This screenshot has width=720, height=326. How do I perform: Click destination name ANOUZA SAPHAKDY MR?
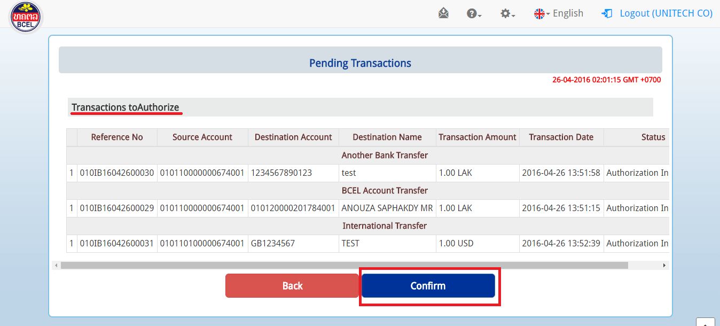387,208
